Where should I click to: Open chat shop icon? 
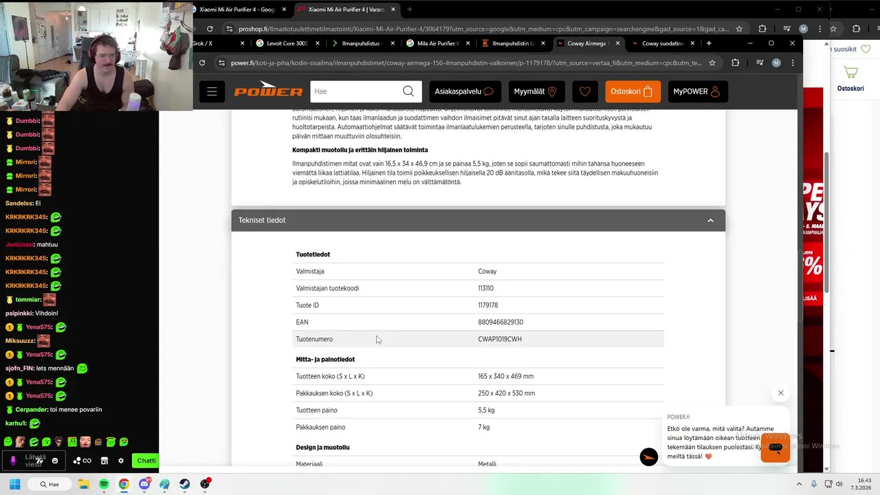104,461
